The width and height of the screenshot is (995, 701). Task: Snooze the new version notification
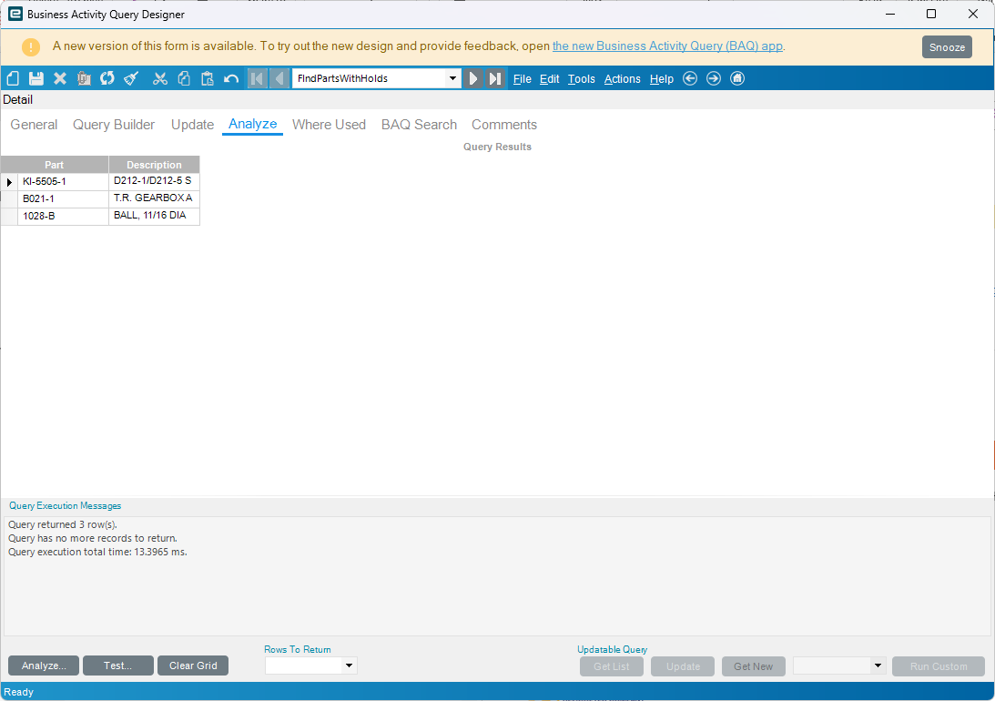point(947,47)
